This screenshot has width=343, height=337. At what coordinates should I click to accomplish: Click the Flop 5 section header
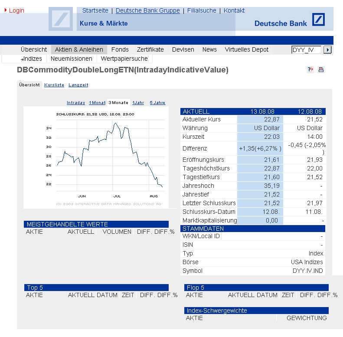pos(256,288)
